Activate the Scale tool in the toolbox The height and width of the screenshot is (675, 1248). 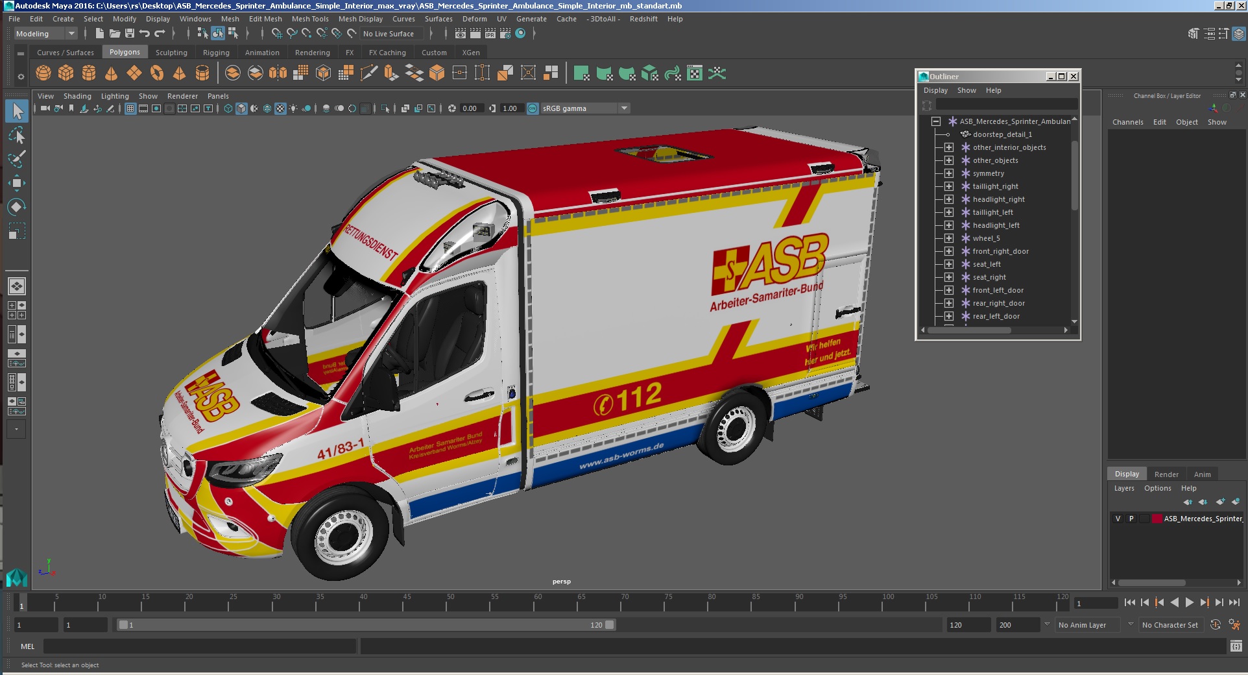(x=17, y=231)
